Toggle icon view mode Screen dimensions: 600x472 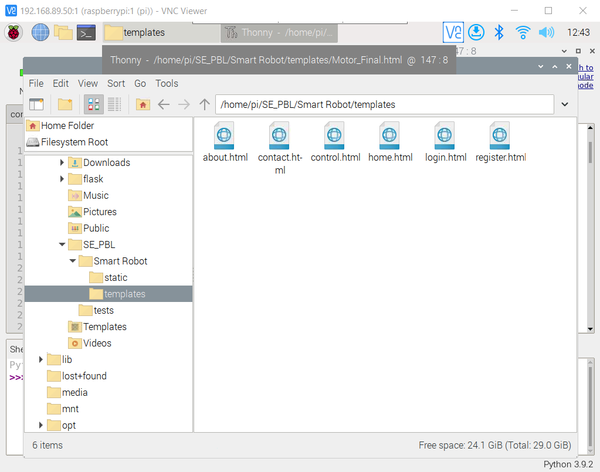(x=93, y=104)
